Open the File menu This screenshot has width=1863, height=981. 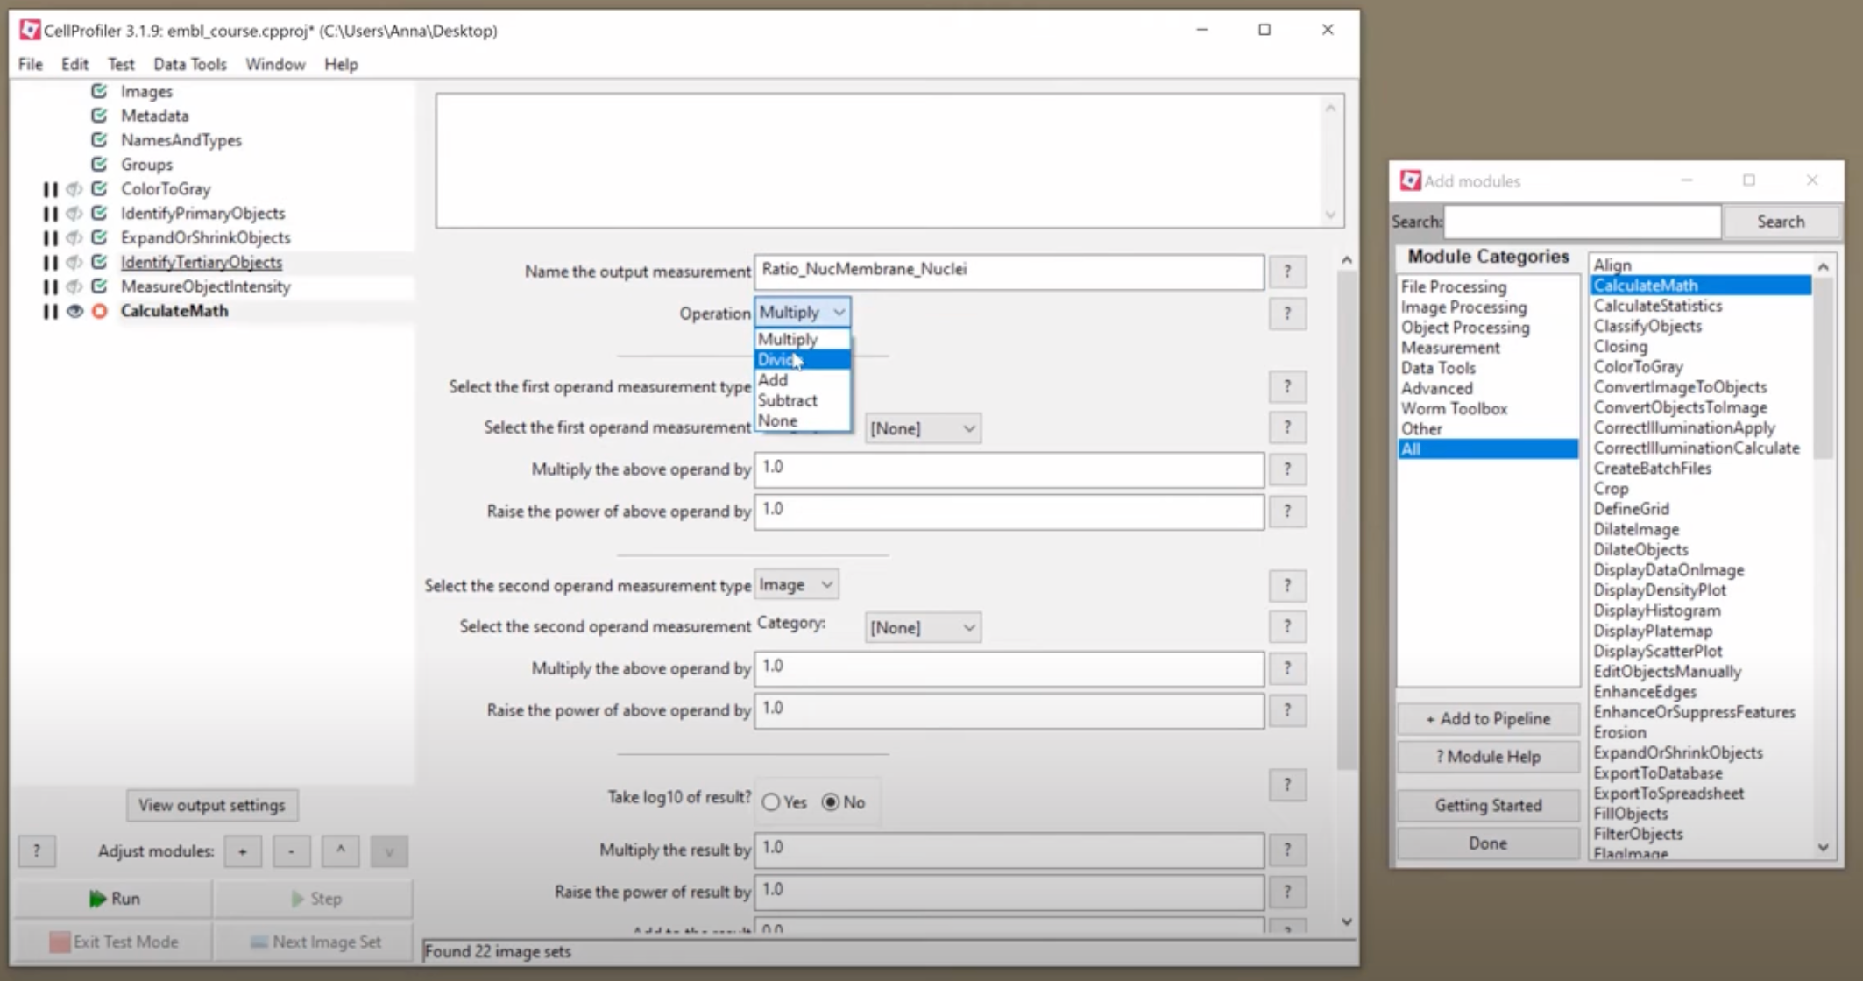(31, 64)
